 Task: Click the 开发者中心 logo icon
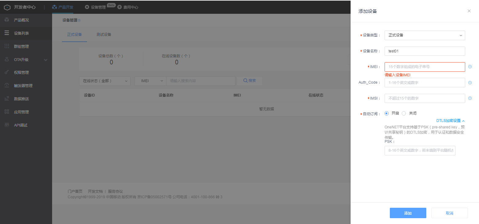7,7
